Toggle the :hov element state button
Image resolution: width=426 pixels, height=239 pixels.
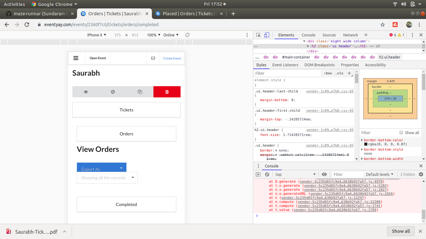(328, 73)
